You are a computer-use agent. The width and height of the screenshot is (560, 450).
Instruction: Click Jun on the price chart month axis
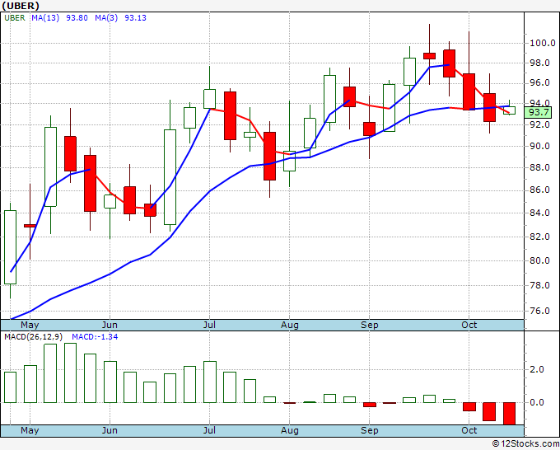[110, 325]
